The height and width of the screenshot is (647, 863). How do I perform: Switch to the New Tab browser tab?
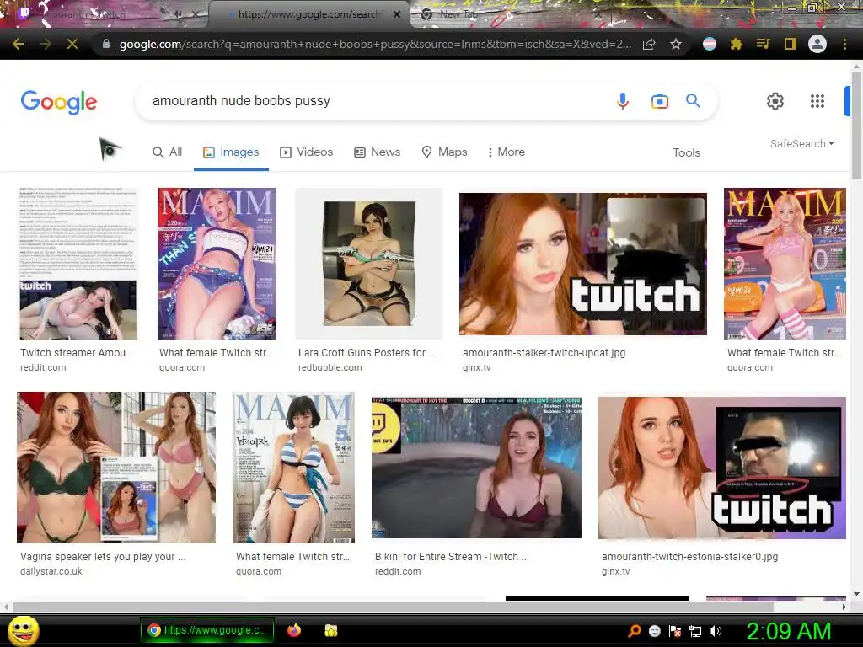pyautogui.click(x=458, y=14)
